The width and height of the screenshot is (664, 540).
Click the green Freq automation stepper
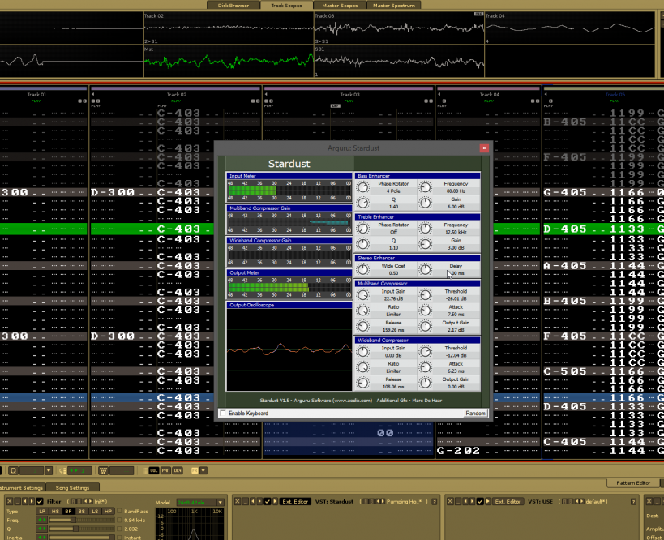(42, 520)
